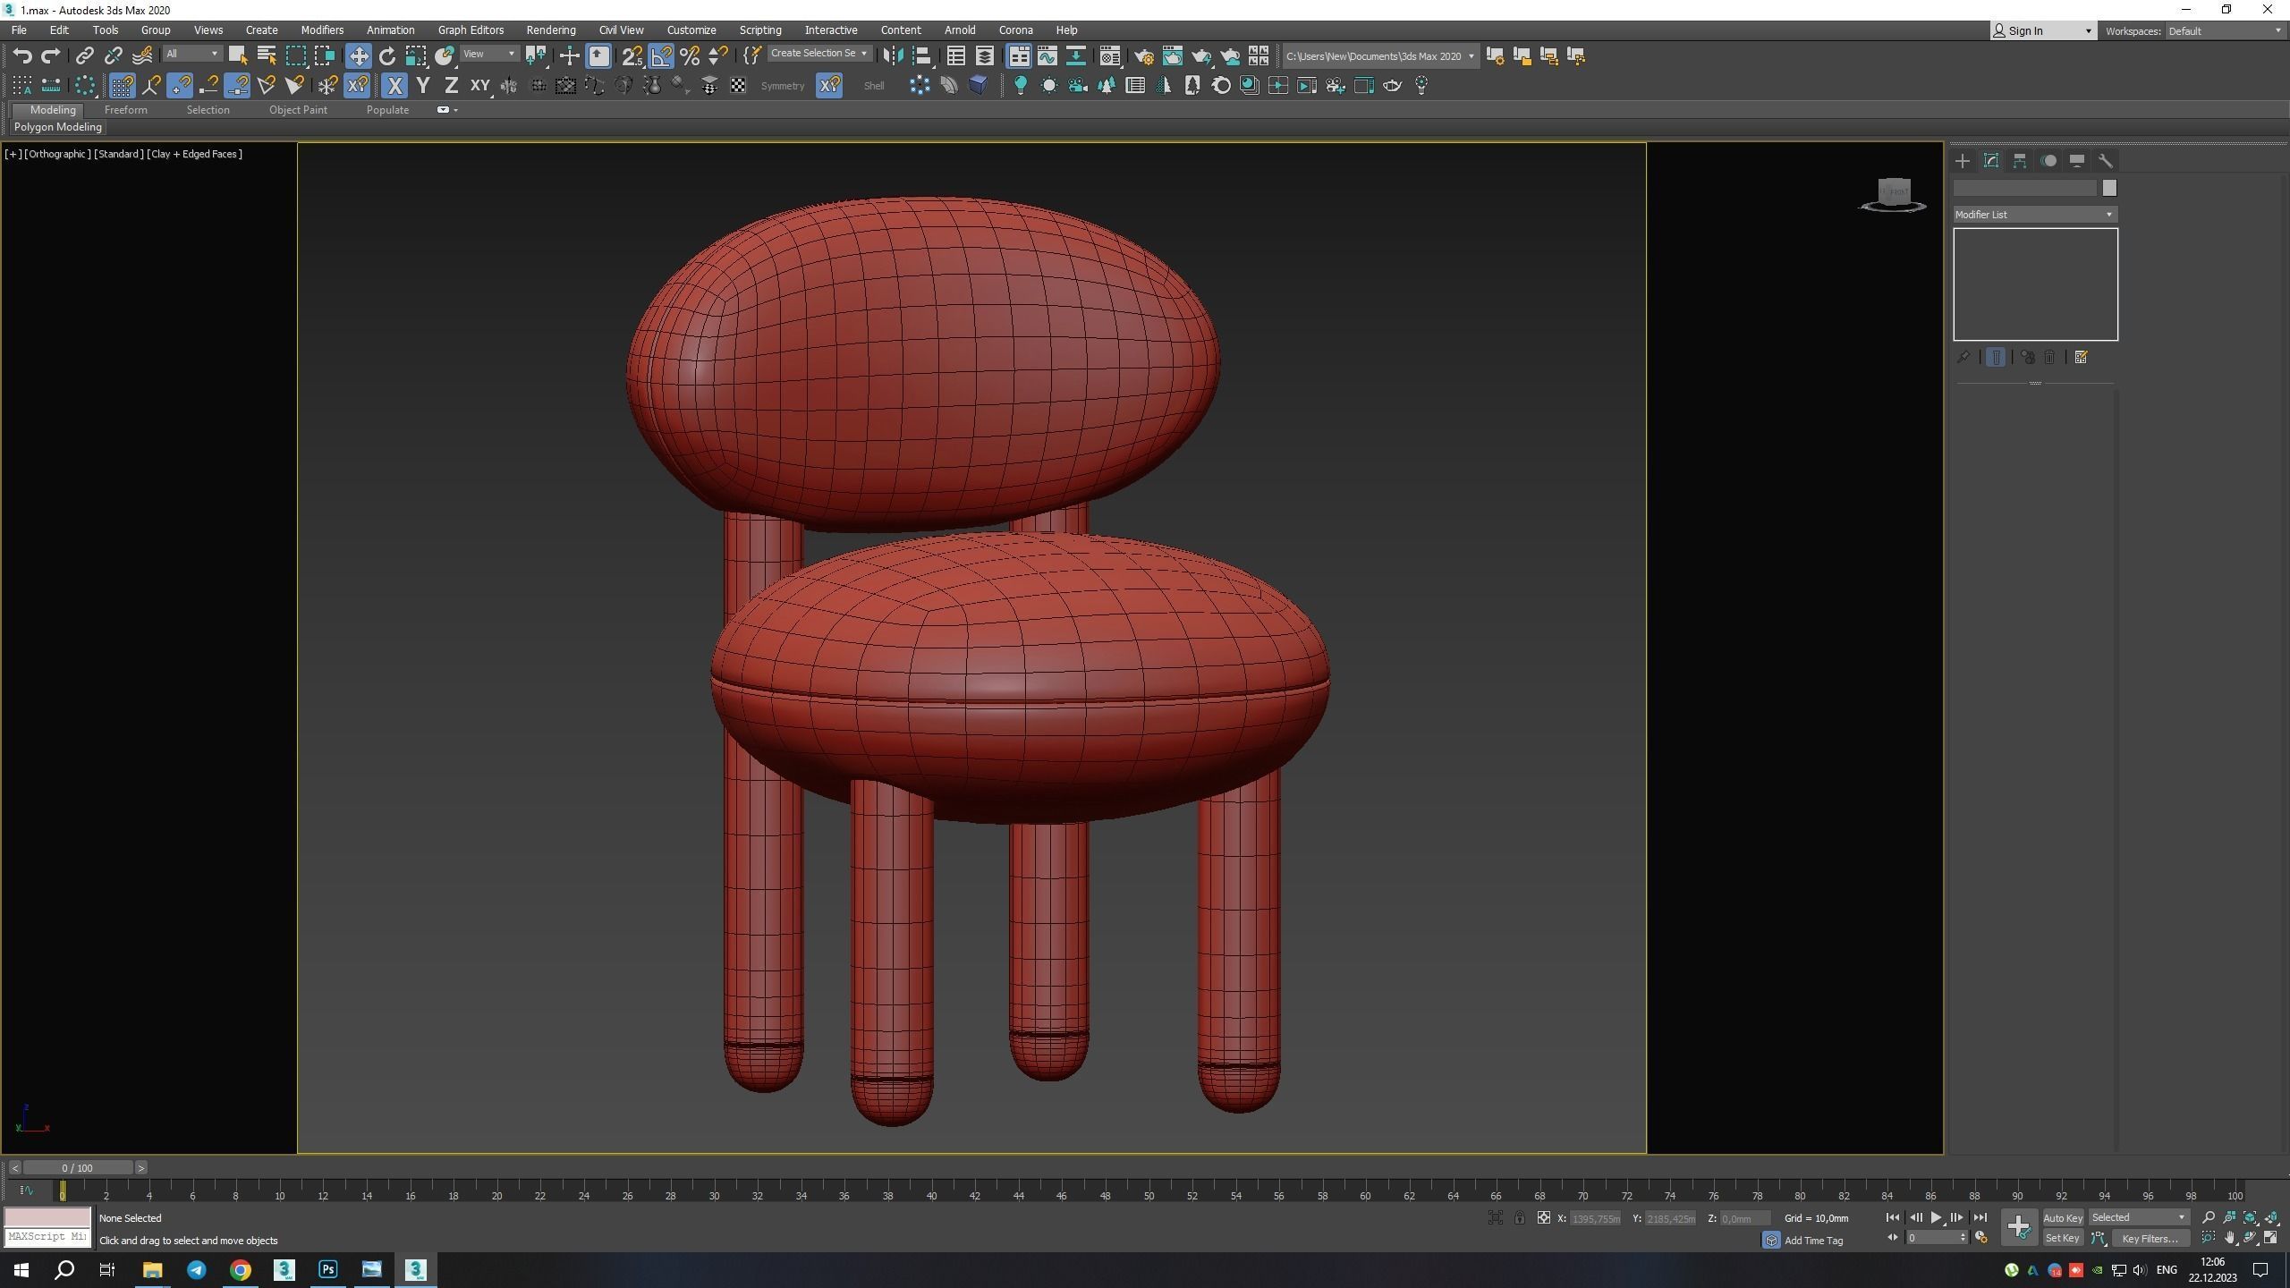Select the Select and Scale tool
This screenshot has height=1288, width=2290.
coord(416,56)
